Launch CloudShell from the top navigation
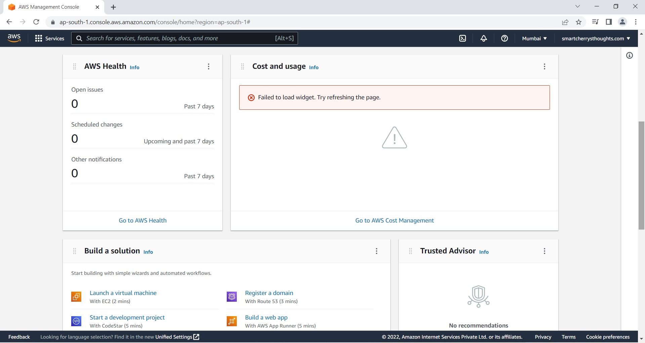Image resolution: width=645 pixels, height=343 pixels. pos(463,38)
